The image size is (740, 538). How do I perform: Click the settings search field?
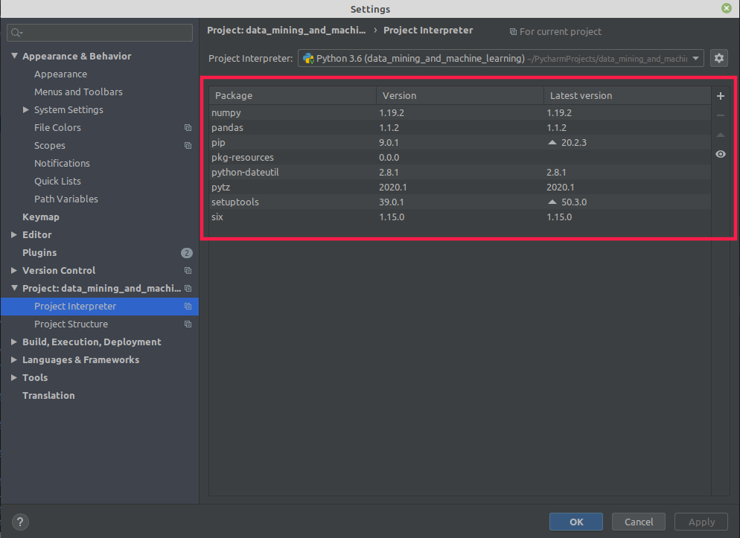coord(99,33)
